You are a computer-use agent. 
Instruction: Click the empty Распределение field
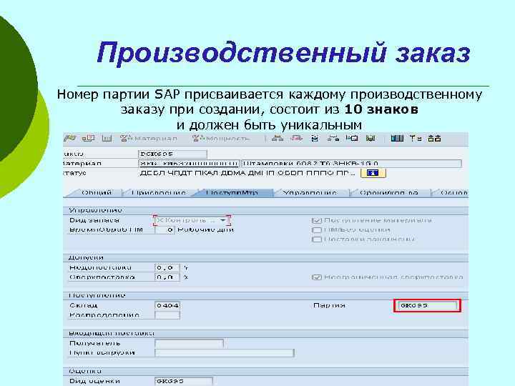coord(167,315)
